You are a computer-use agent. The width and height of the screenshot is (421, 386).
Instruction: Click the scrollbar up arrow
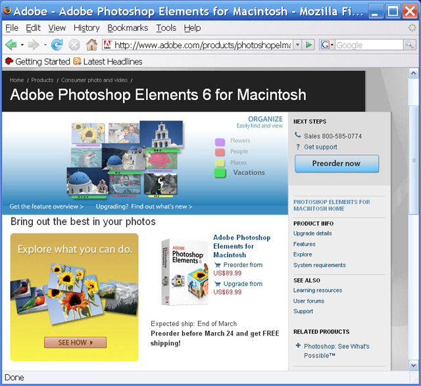pos(413,73)
